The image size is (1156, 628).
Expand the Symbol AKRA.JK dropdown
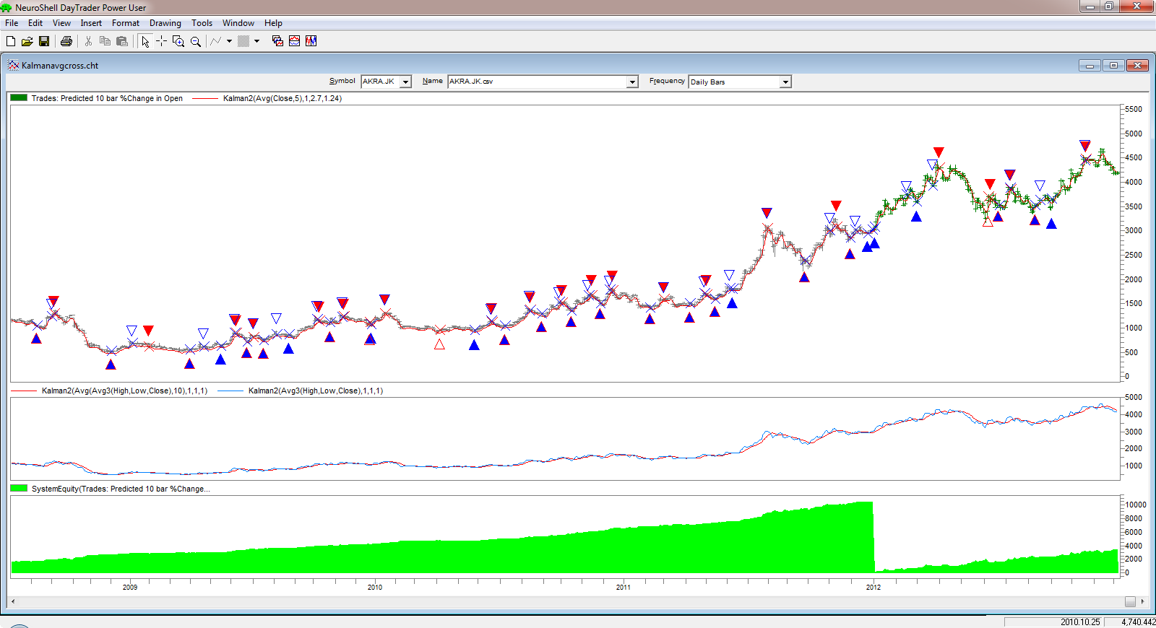point(405,82)
